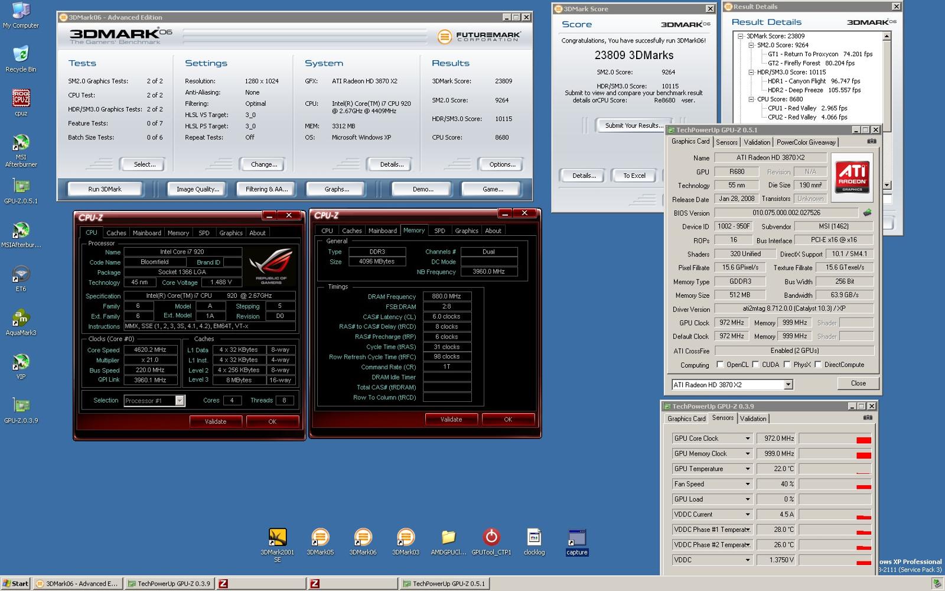The height and width of the screenshot is (591, 945).
Task: Enable the OpenCL checkbox in GPU-Z
Action: click(720, 365)
